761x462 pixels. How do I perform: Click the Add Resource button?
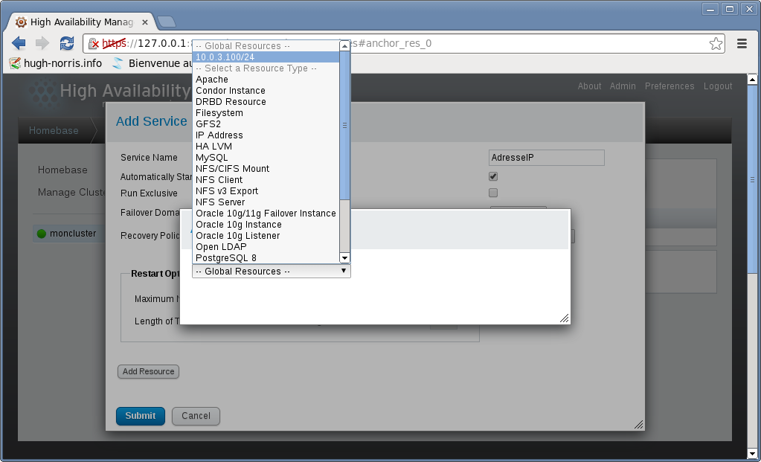click(x=149, y=371)
